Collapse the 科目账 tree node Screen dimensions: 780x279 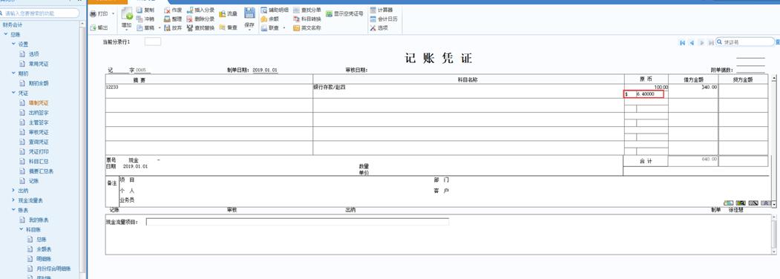[x=21, y=229]
